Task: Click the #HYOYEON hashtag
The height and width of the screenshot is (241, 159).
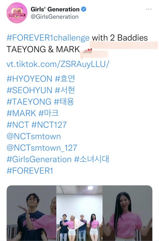Action: click(29, 79)
